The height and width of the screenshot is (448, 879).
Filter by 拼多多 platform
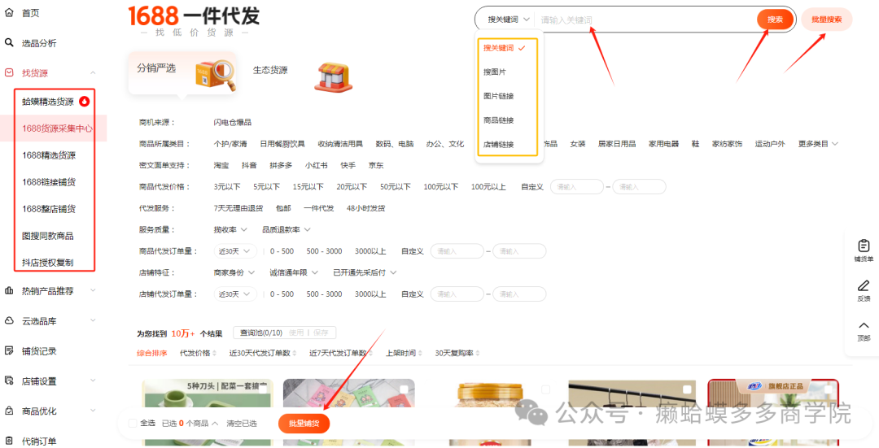[281, 165]
